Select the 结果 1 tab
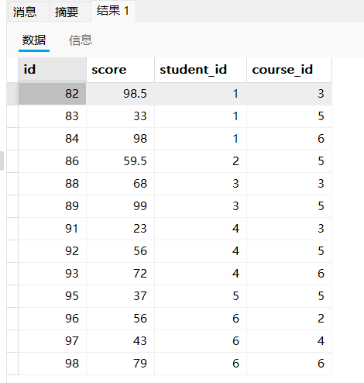 click(113, 11)
